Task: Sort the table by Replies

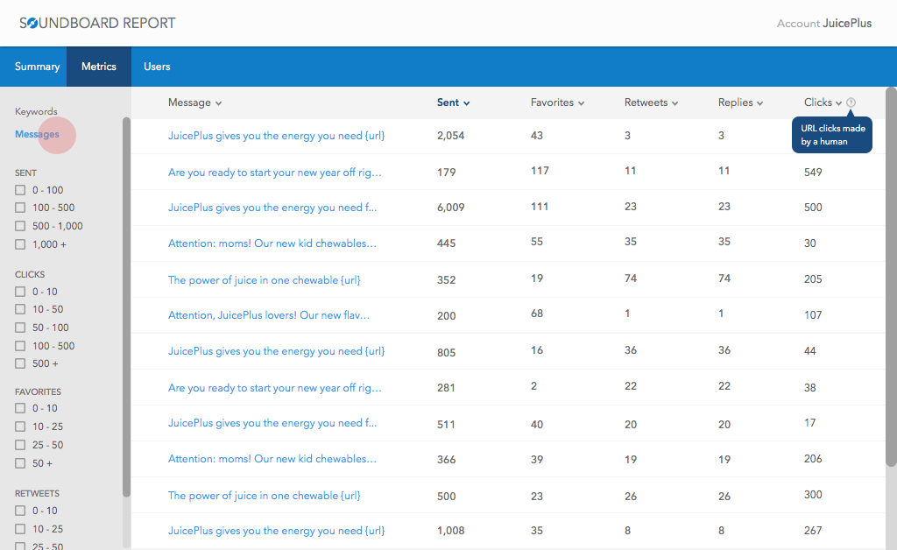Action: point(740,102)
